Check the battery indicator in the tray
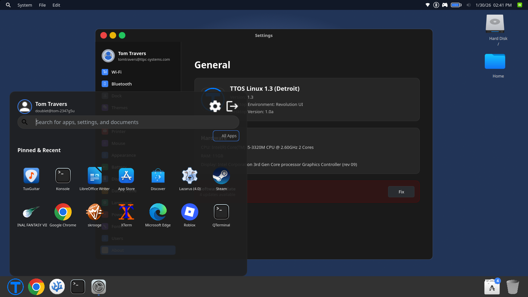528x297 pixels. [456, 5]
